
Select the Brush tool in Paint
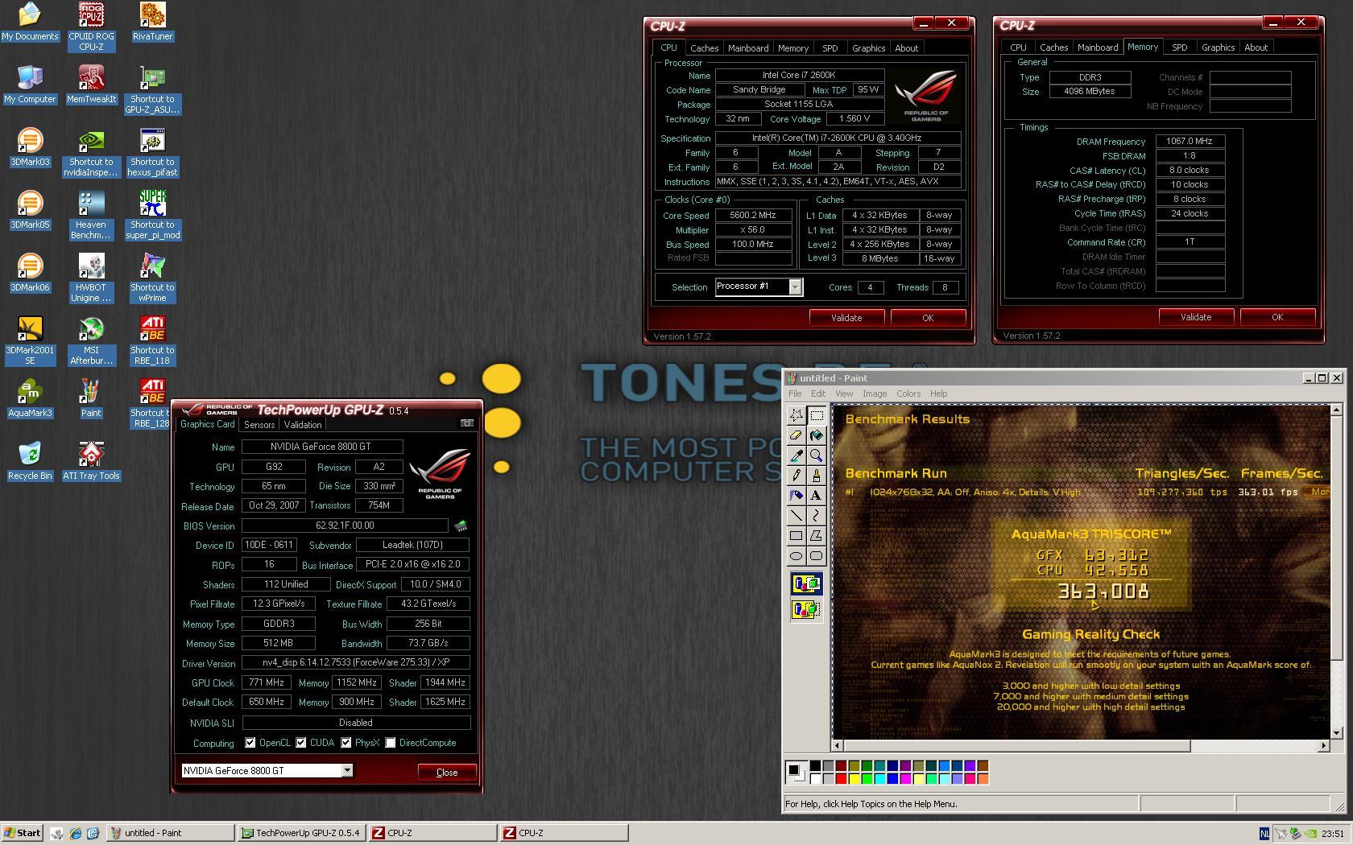(817, 476)
